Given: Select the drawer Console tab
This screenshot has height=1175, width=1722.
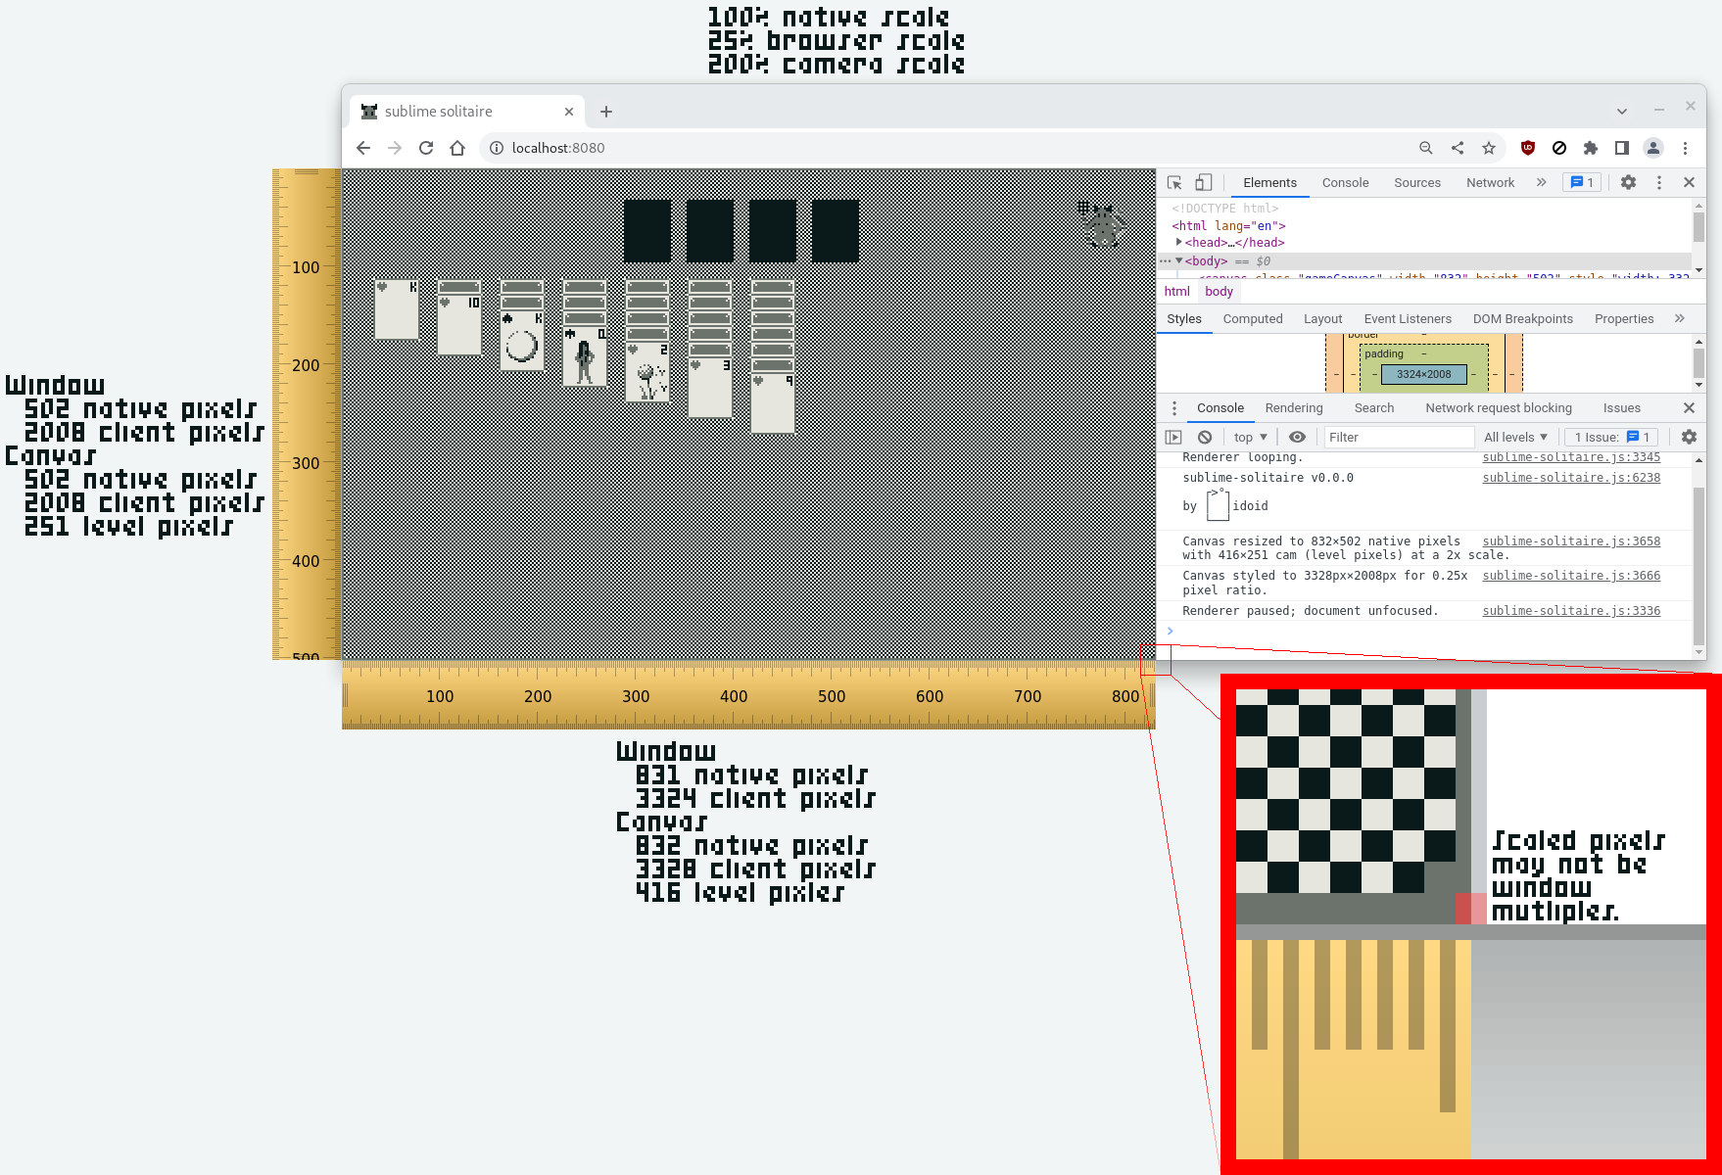Looking at the screenshot, I should (x=1220, y=407).
